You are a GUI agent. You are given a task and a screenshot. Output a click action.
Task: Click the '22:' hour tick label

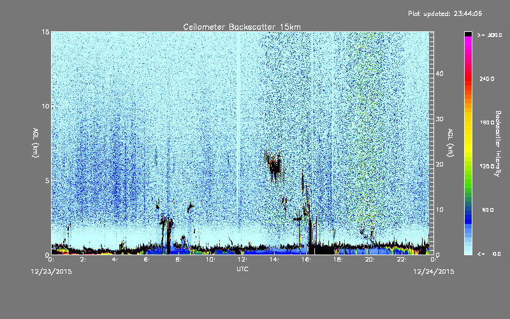(402, 260)
